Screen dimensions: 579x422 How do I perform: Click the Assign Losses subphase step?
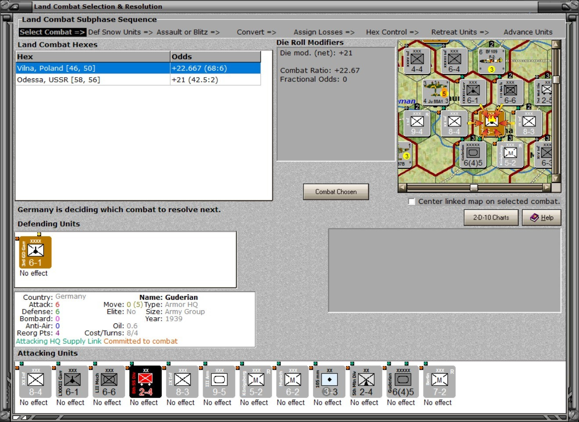(x=324, y=32)
